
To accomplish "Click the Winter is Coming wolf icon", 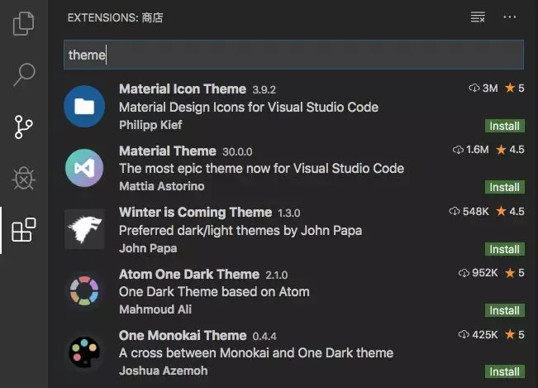I will 84,229.
